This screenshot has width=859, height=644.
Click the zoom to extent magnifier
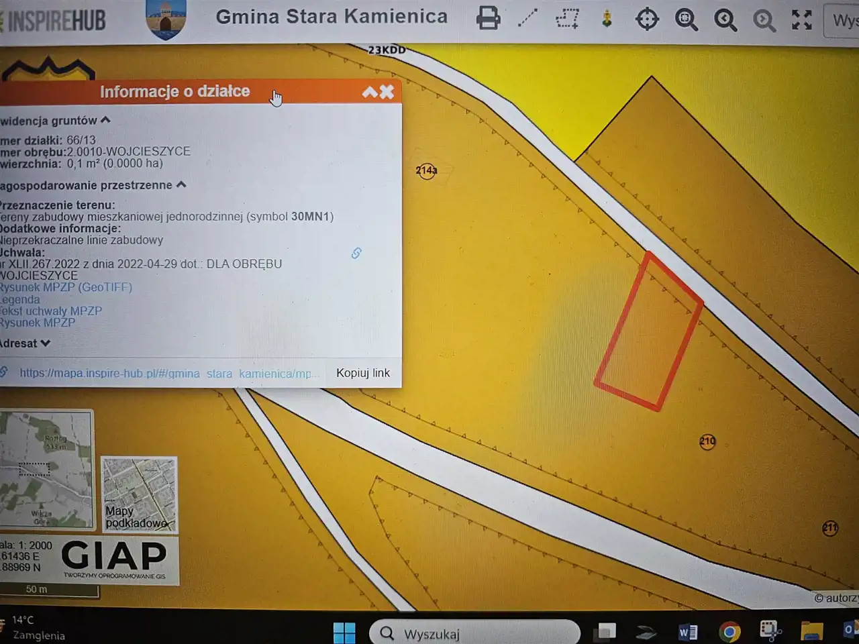click(x=686, y=19)
